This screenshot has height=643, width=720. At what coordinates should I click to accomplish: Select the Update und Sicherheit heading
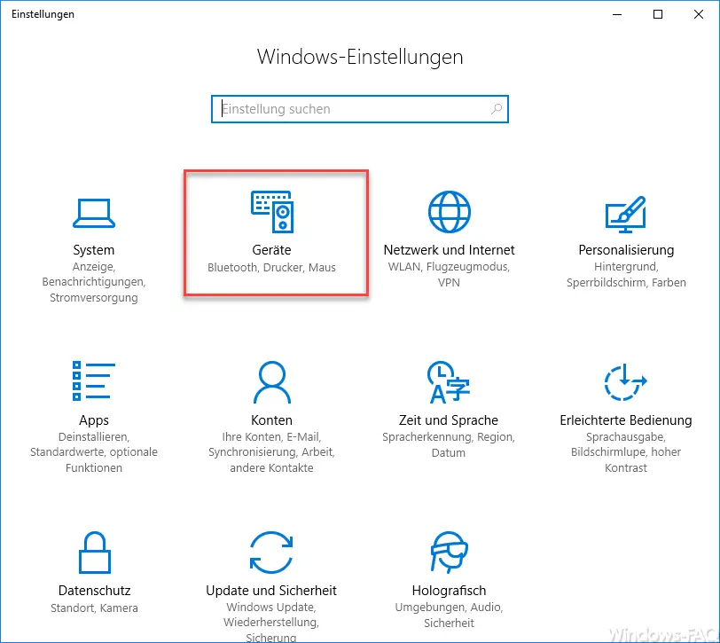tap(271, 590)
